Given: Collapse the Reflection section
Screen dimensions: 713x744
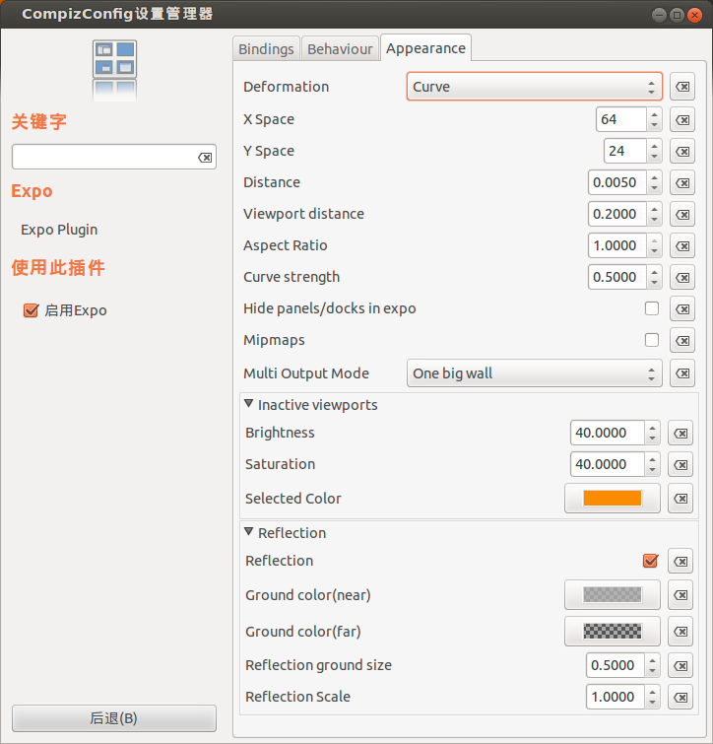Looking at the screenshot, I should coord(248,532).
